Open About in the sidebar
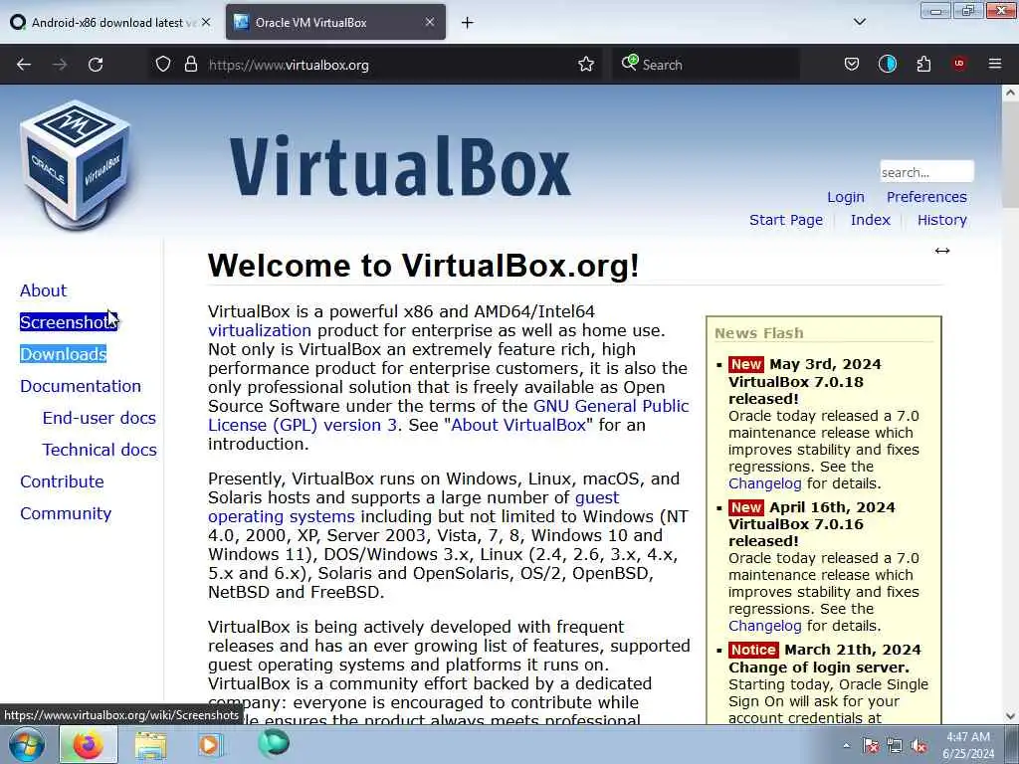The image size is (1019, 764). (x=43, y=290)
